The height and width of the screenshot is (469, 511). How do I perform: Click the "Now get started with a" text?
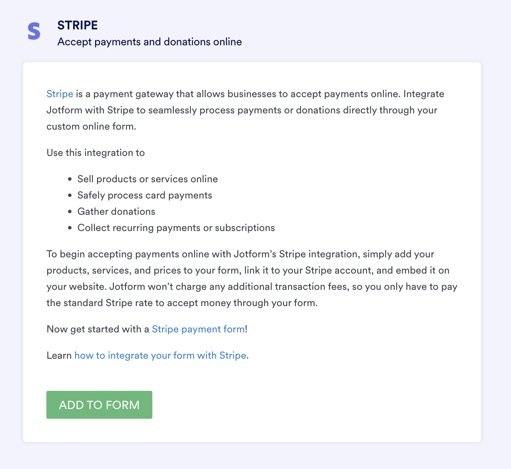tap(98, 329)
